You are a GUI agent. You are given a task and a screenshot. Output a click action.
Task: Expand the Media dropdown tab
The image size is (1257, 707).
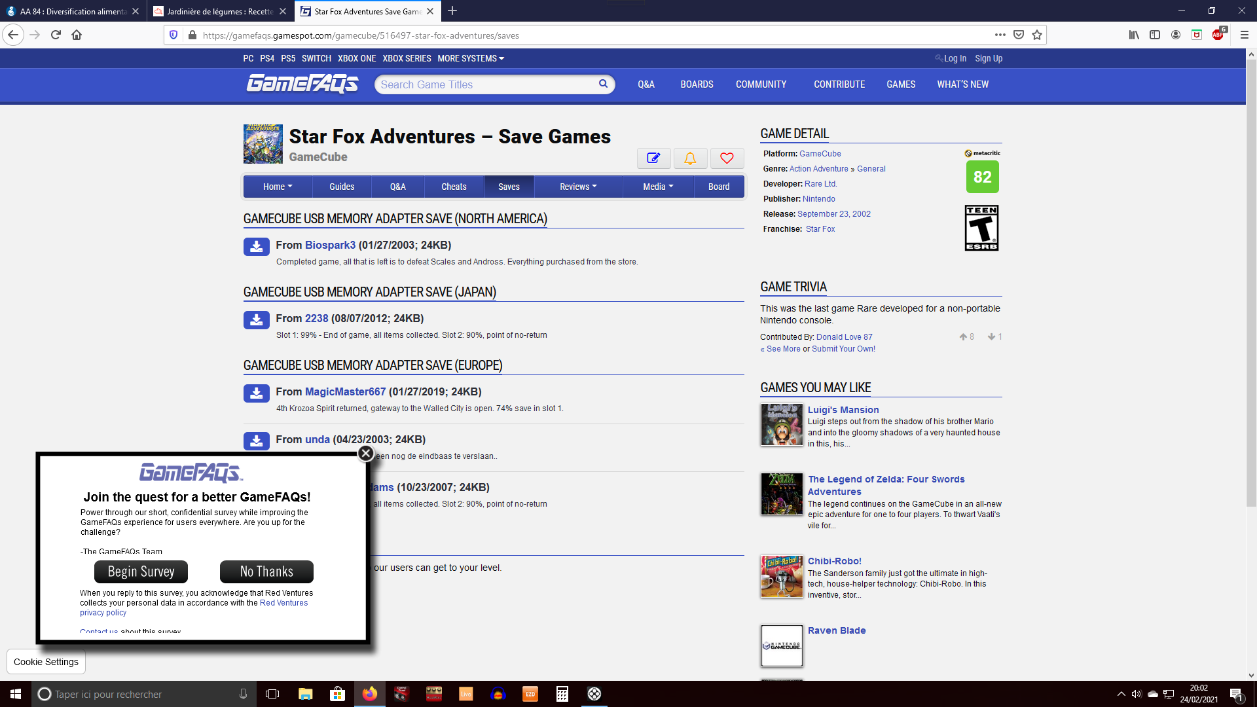point(658,187)
